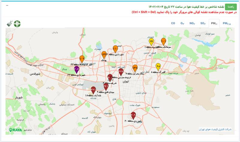Show the O3 ozone tab
Viewport: 240px width, 142px height.
[182, 23]
